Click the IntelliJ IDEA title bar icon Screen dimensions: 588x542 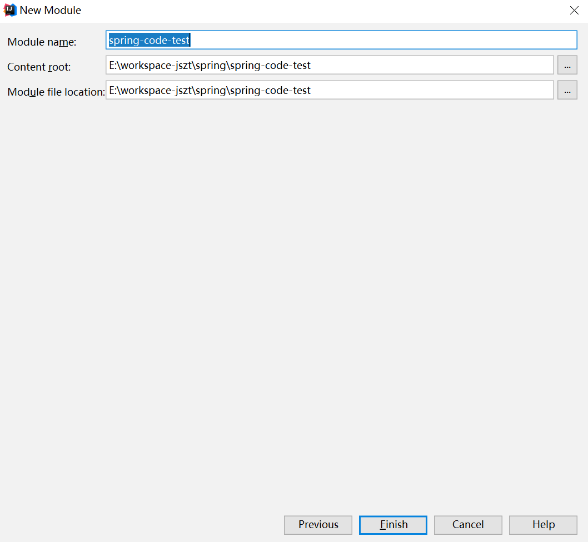[x=10, y=10]
